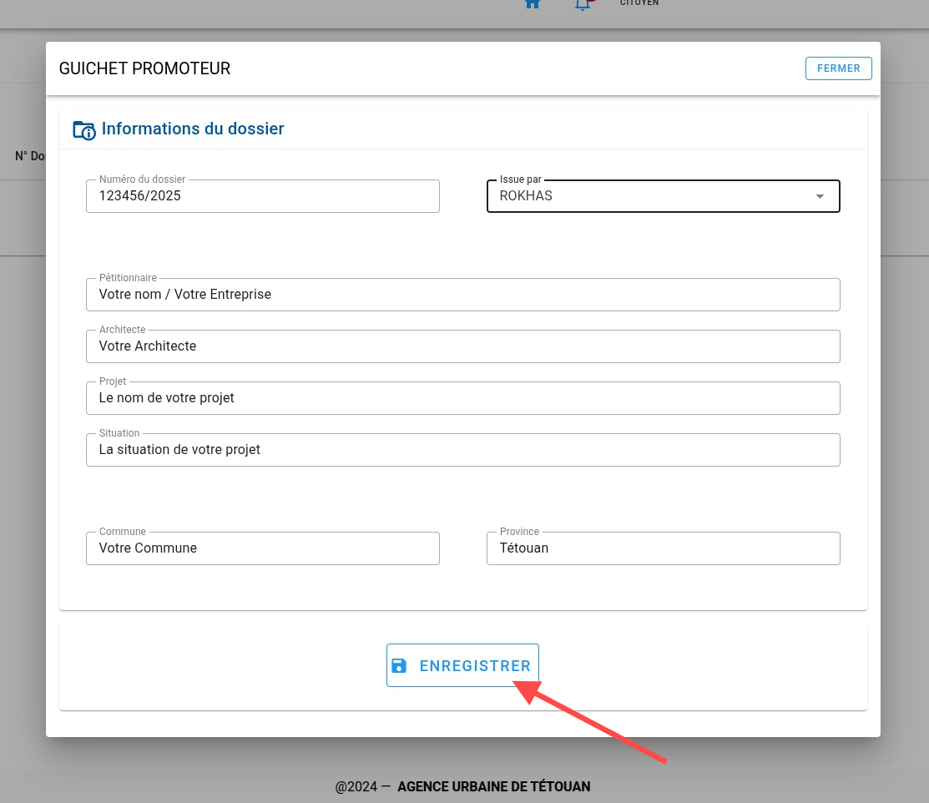Click the CITOYEN user label
Viewport: 929px width, 803px height.
click(639, 3)
